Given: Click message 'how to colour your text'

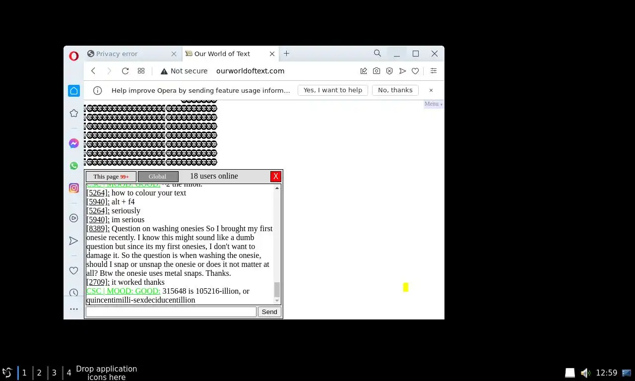Looking at the screenshot, I should [x=149, y=193].
